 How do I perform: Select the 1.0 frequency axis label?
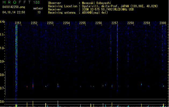tap(2, 48)
